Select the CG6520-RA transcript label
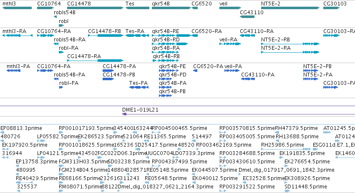 pyautogui.click(x=207, y=31)
